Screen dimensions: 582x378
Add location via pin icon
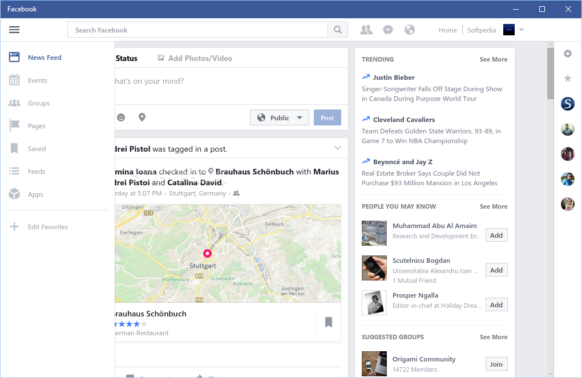pyautogui.click(x=142, y=117)
